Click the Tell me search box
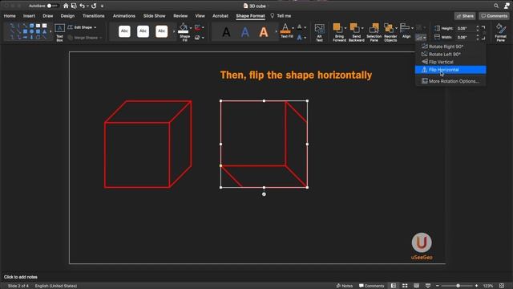 click(281, 16)
